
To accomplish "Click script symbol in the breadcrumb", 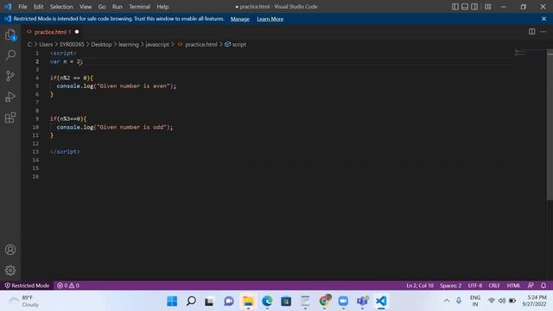I will point(238,44).
